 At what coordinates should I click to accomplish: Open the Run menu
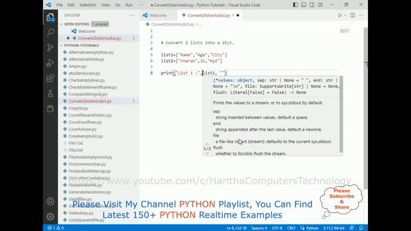pyautogui.click(x=129, y=5)
